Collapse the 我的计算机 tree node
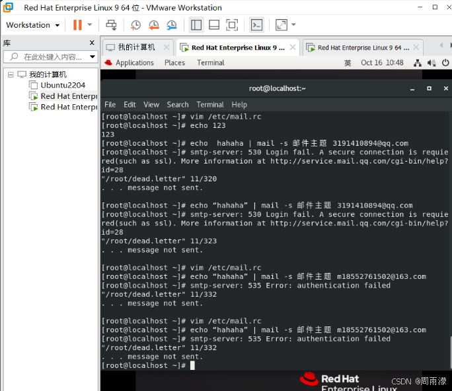Screen dimensions: 452x391 click(x=11, y=75)
